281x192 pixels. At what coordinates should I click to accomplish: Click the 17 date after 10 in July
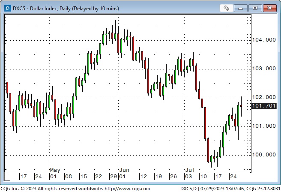(218, 177)
